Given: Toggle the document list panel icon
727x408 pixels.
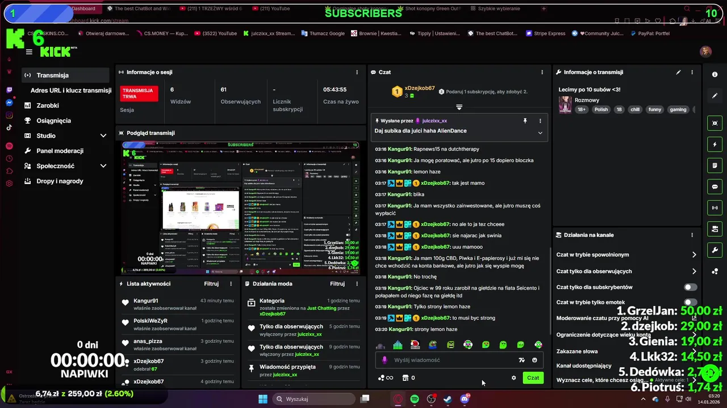Looking at the screenshot, I should (x=715, y=165).
